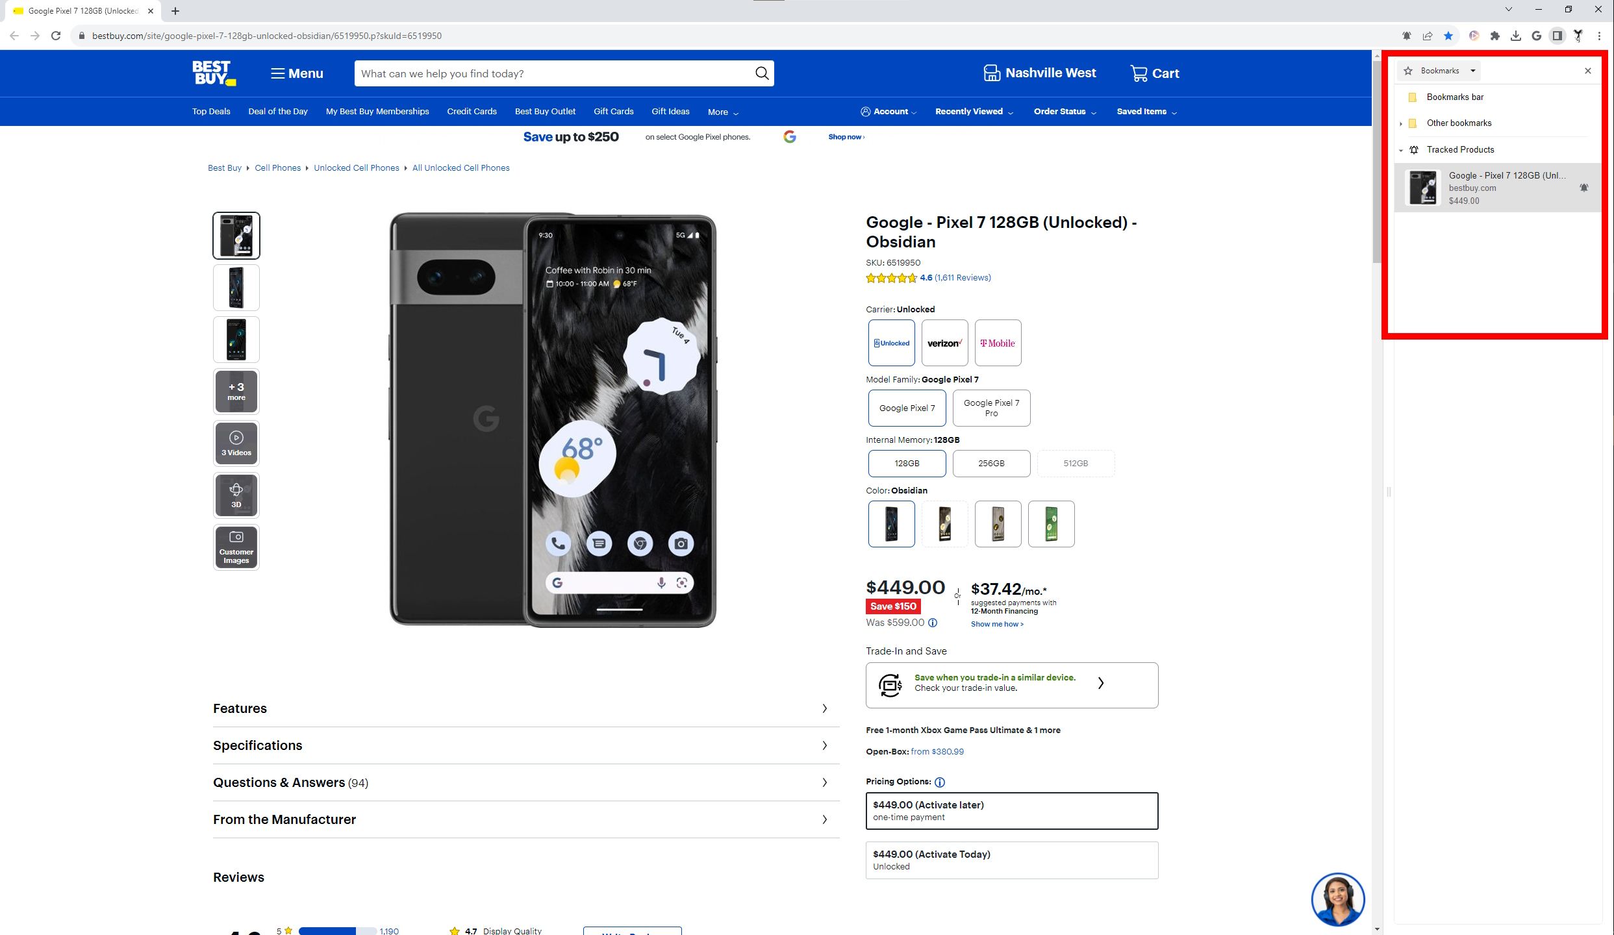Image resolution: width=1614 pixels, height=935 pixels.
Task: Open the Order Status dropdown
Action: tap(1065, 112)
